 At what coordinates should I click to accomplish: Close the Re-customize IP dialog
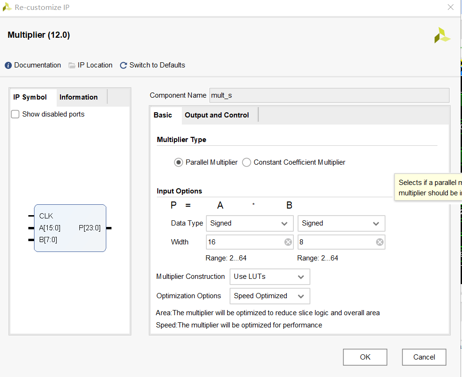coord(450,7)
